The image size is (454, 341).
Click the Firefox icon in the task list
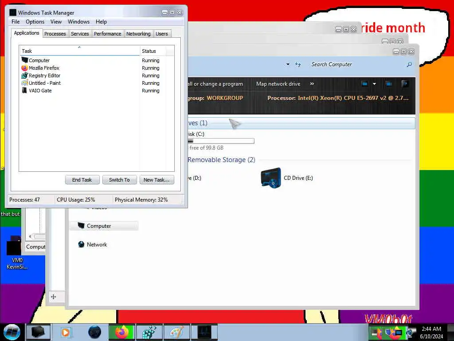click(x=25, y=68)
